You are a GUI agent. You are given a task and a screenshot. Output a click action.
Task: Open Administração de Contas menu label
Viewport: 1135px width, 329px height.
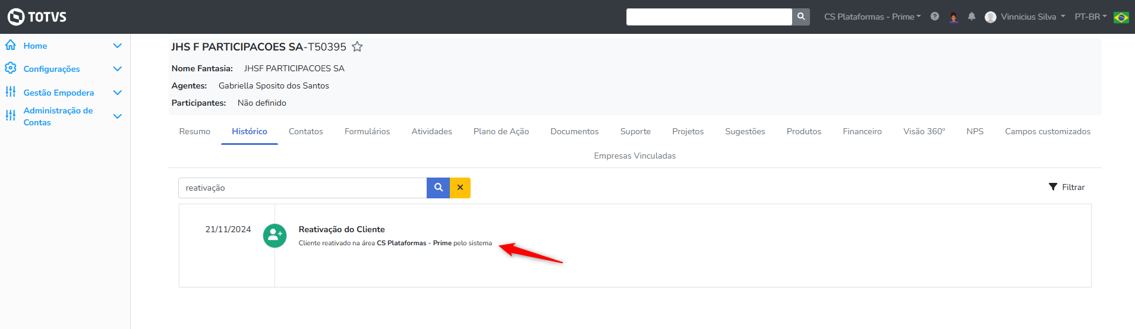[58, 116]
